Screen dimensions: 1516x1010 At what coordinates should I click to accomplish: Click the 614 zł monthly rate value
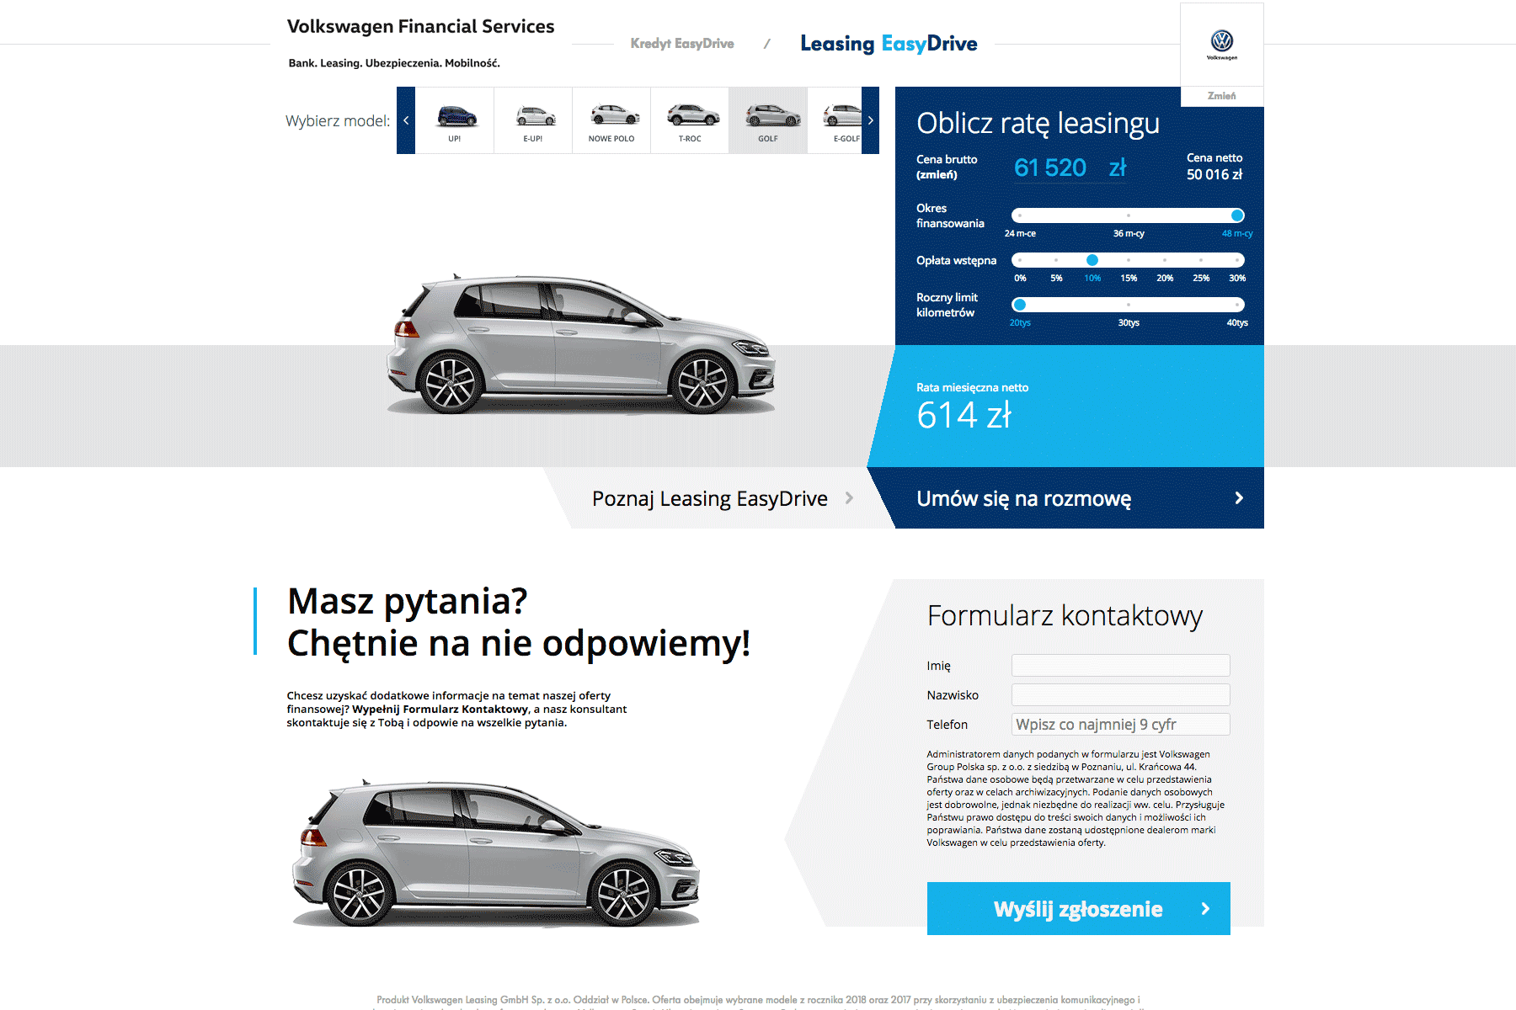coord(964,415)
